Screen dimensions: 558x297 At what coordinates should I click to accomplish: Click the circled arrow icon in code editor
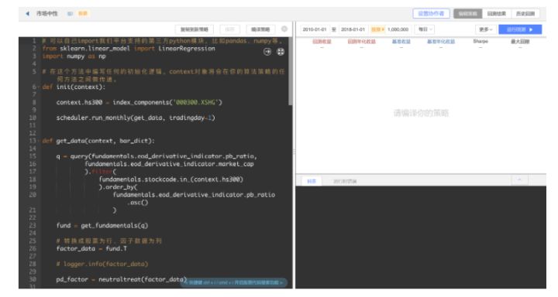tap(267, 52)
